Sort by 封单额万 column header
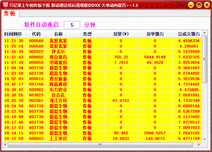Screen dimensions: 212x152 coord(155,34)
